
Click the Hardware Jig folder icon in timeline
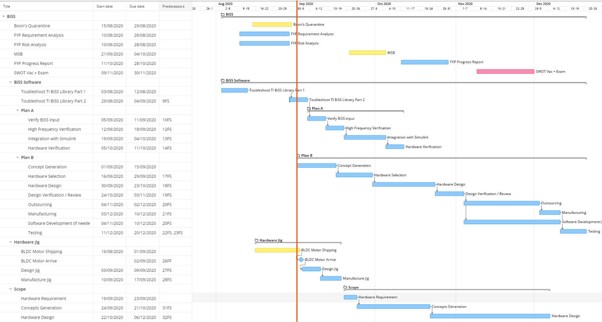pyautogui.click(x=256, y=240)
